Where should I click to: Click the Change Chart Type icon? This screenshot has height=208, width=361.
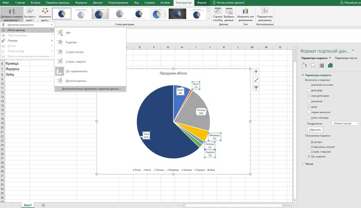click(x=245, y=13)
